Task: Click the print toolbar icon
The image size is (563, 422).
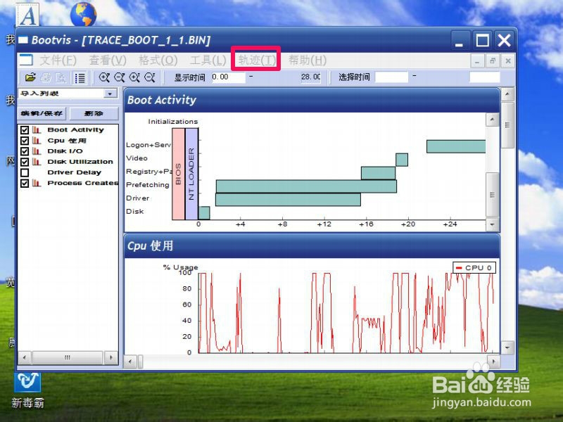Action: pyautogui.click(x=46, y=77)
